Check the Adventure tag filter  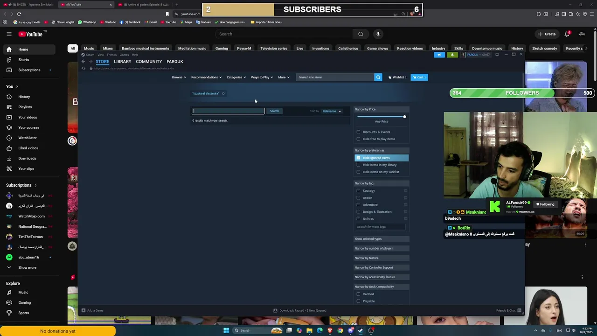point(359,205)
